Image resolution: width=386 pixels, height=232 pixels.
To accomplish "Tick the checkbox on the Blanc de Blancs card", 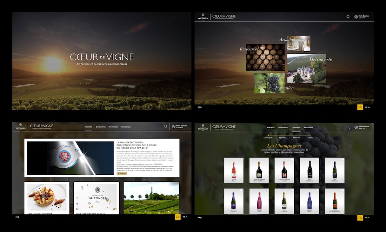I will point(267,160).
